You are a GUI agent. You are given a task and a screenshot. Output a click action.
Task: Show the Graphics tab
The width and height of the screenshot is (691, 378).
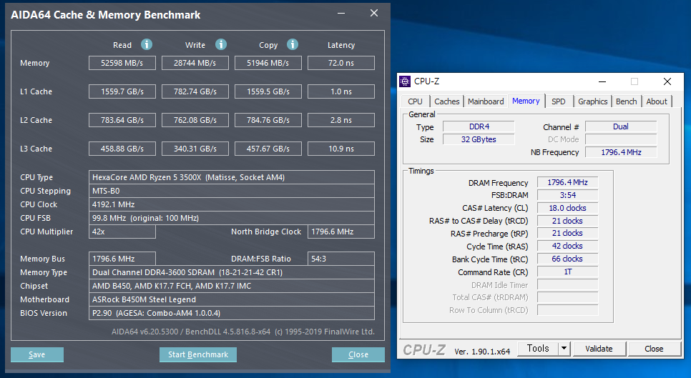click(593, 101)
